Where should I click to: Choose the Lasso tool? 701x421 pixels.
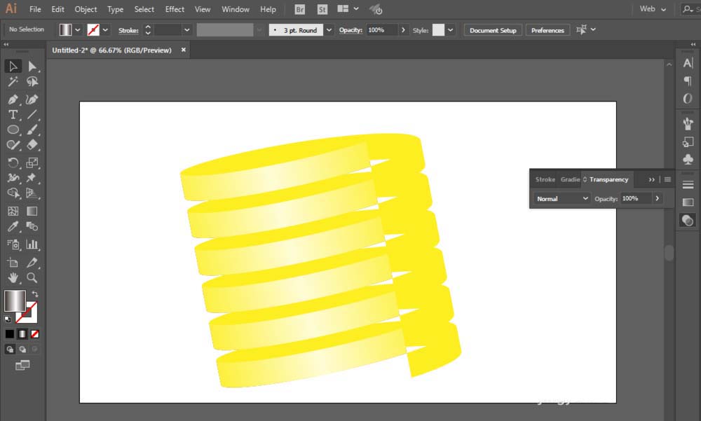click(32, 82)
